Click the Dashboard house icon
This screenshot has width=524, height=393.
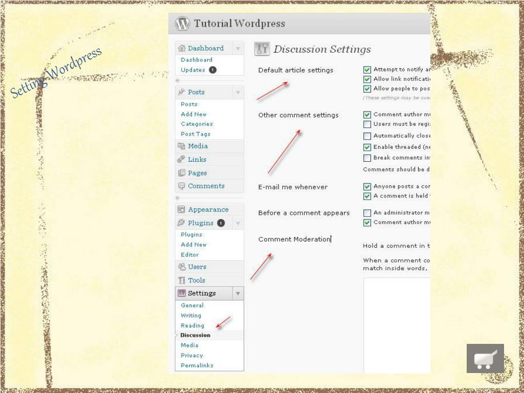(182, 48)
